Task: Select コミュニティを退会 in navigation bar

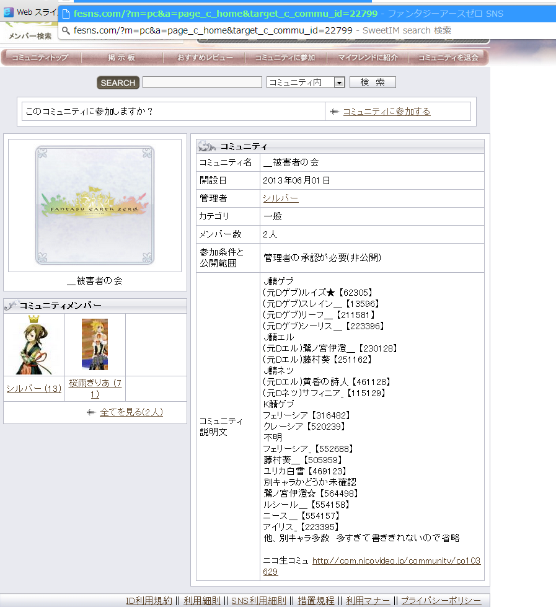Action: click(x=448, y=58)
